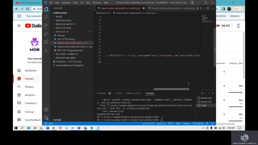Split the editor to the right
The width and height of the screenshot is (258, 145).
click(208, 8)
